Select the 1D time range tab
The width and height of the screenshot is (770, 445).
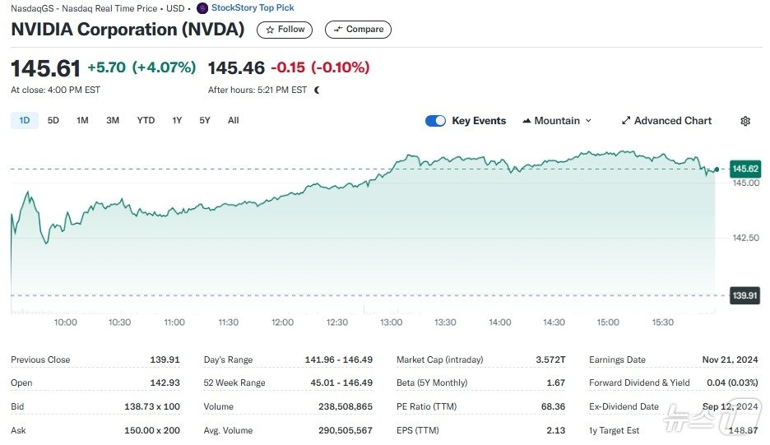(x=25, y=121)
